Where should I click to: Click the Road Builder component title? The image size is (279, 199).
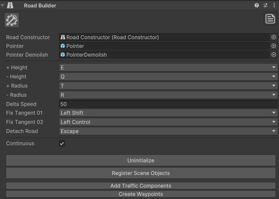(x=40, y=6)
